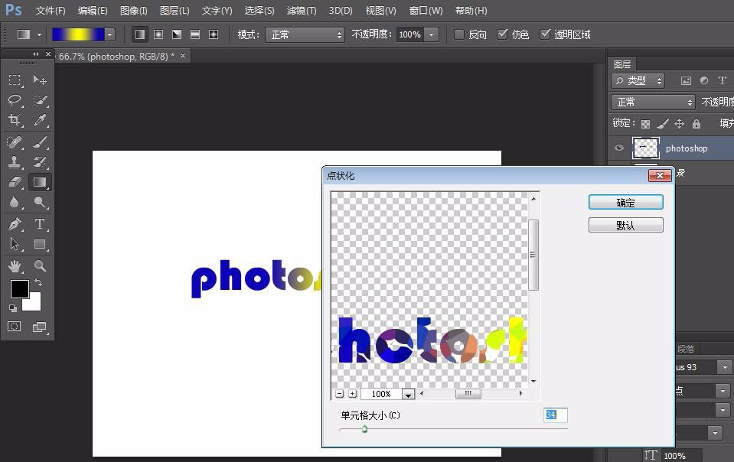
Task: Change screen mode in the toolbox
Action: (x=39, y=327)
